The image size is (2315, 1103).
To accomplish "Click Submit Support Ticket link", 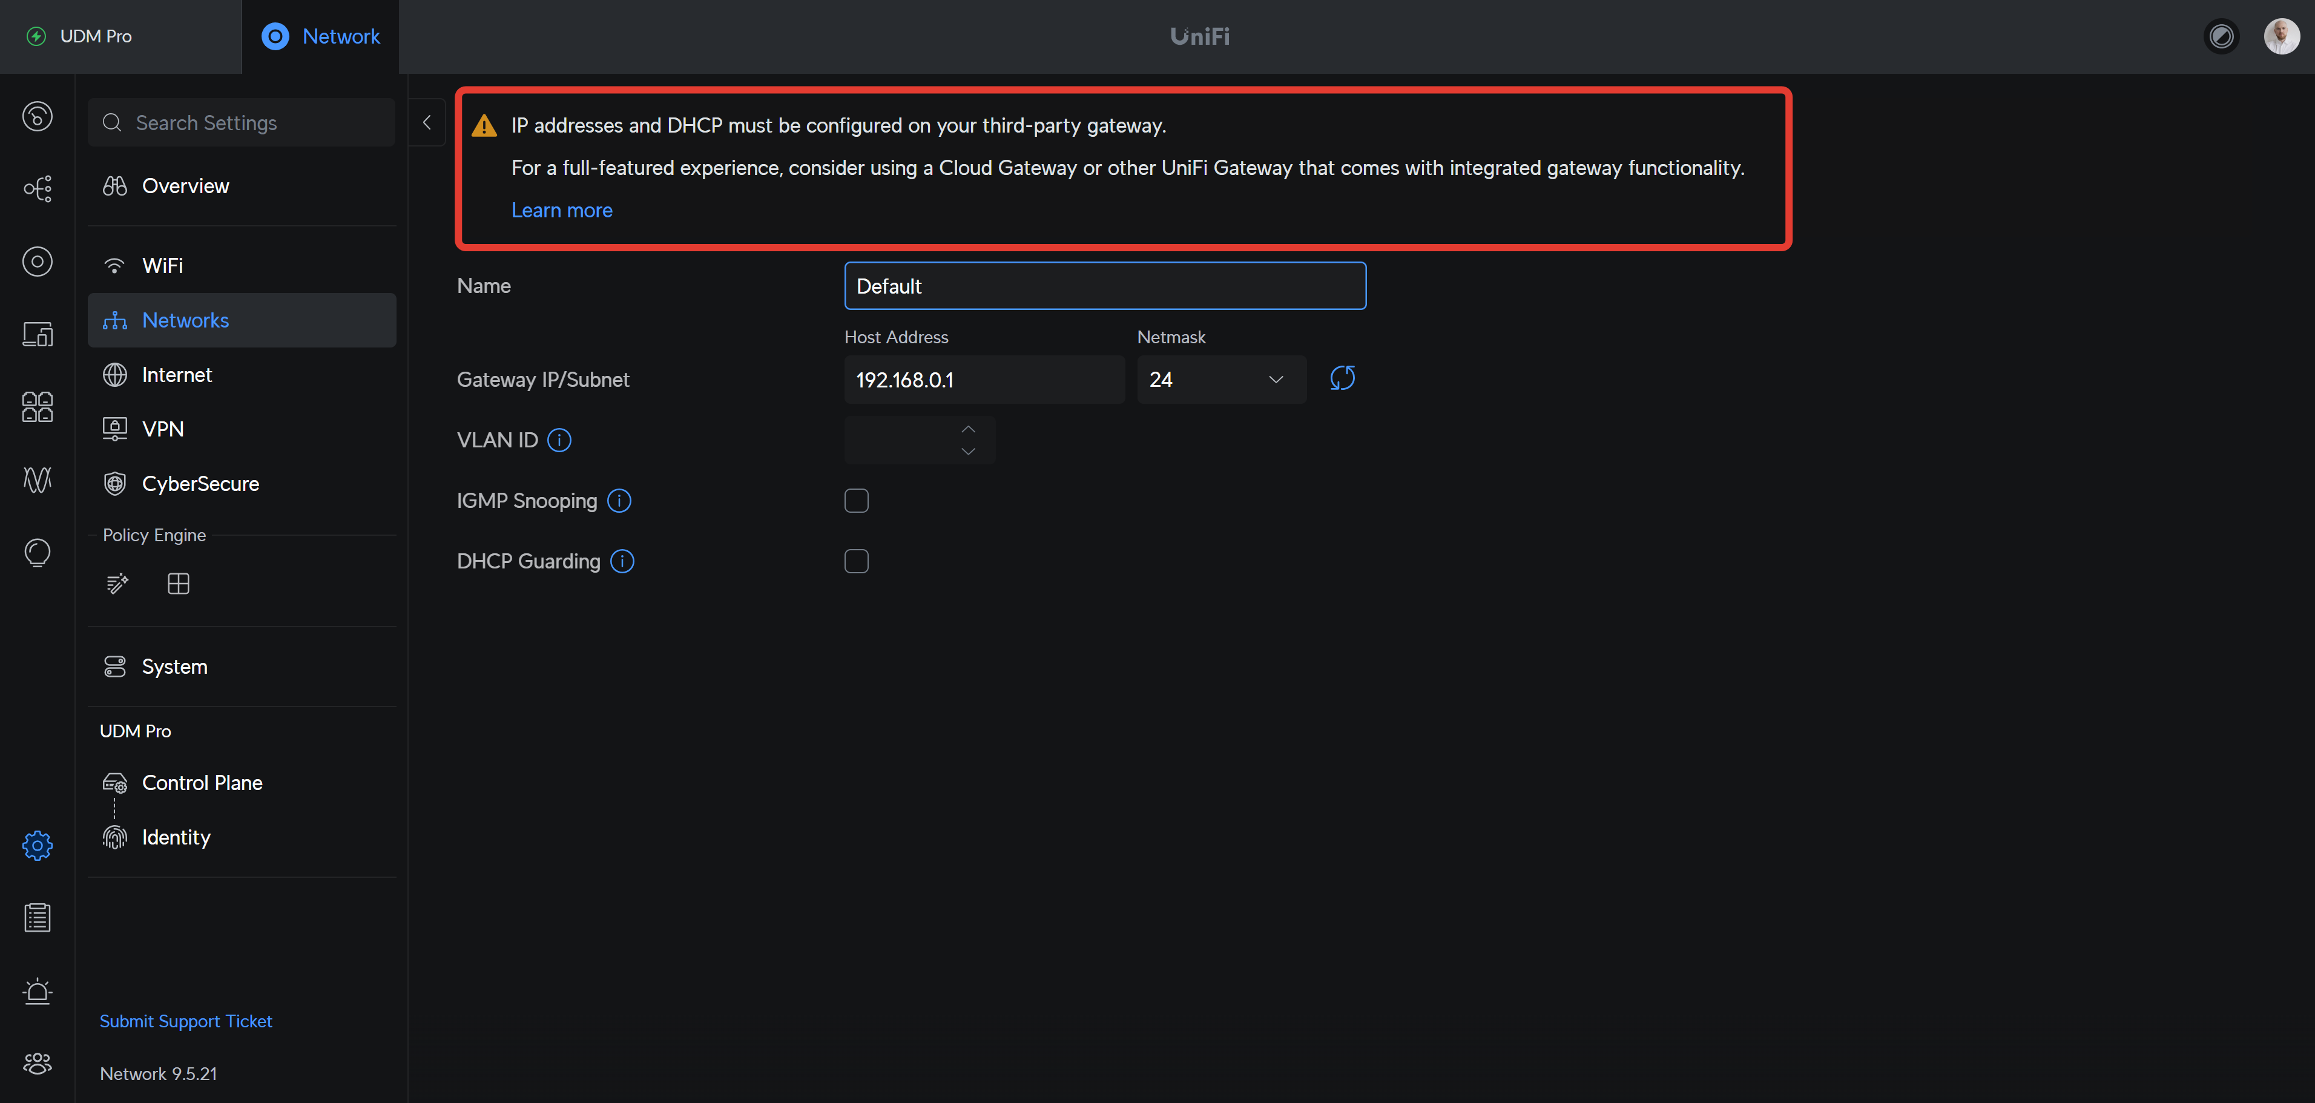I will coord(185,1021).
